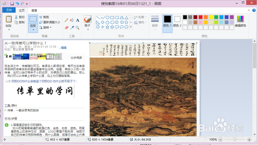
Task: Click the Save icon in quick access toolbar
Action: tap(12, 4)
